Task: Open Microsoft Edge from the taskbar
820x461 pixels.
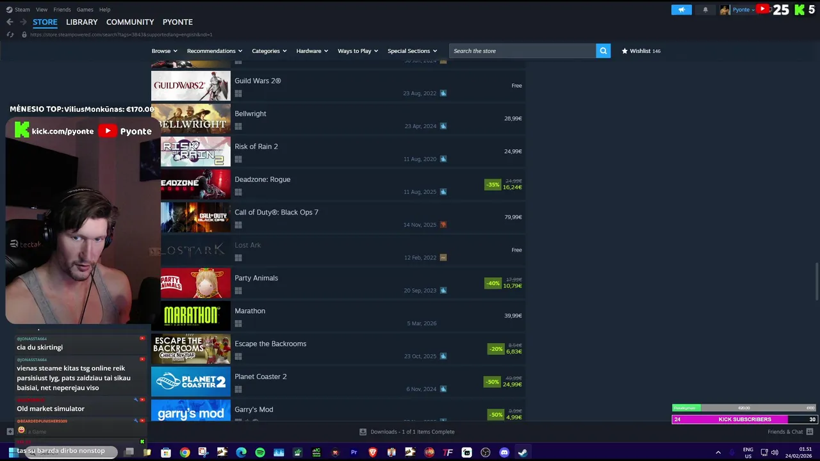Action: pyautogui.click(x=241, y=453)
